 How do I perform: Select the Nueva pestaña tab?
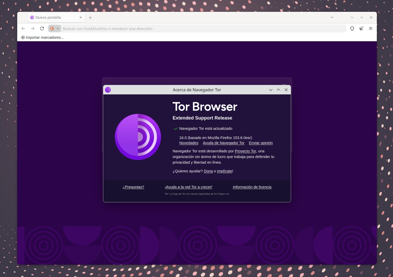pyautogui.click(x=56, y=17)
